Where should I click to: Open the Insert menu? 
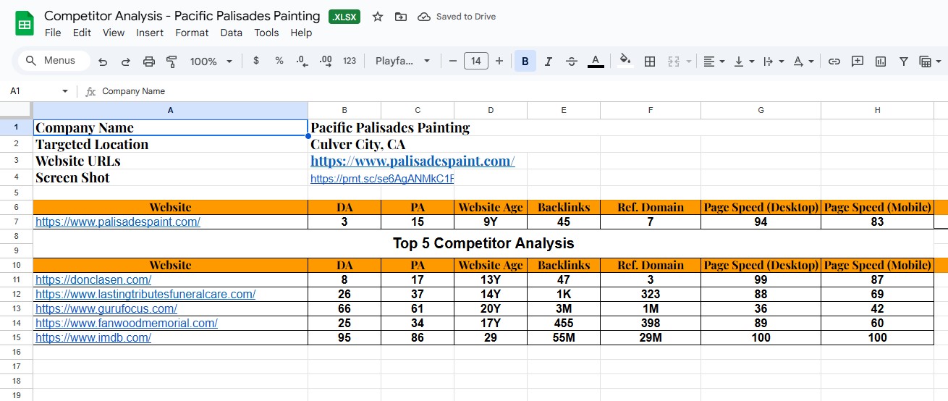tap(150, 33)
